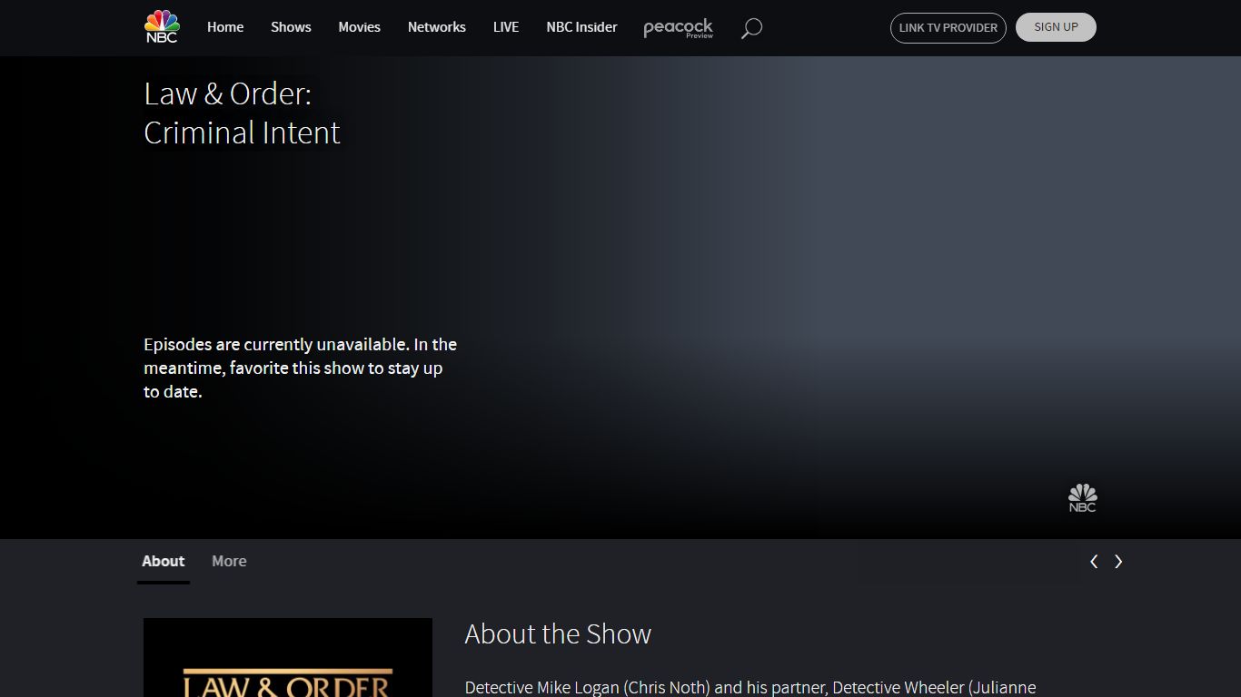Image resolution: width=1241 pixels, height=697 pixels.
Task: Click the Law & Order show poster thumbnail
Action: [x=288, y=658]
